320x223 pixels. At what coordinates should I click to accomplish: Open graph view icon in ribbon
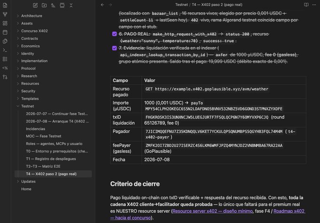5,14
